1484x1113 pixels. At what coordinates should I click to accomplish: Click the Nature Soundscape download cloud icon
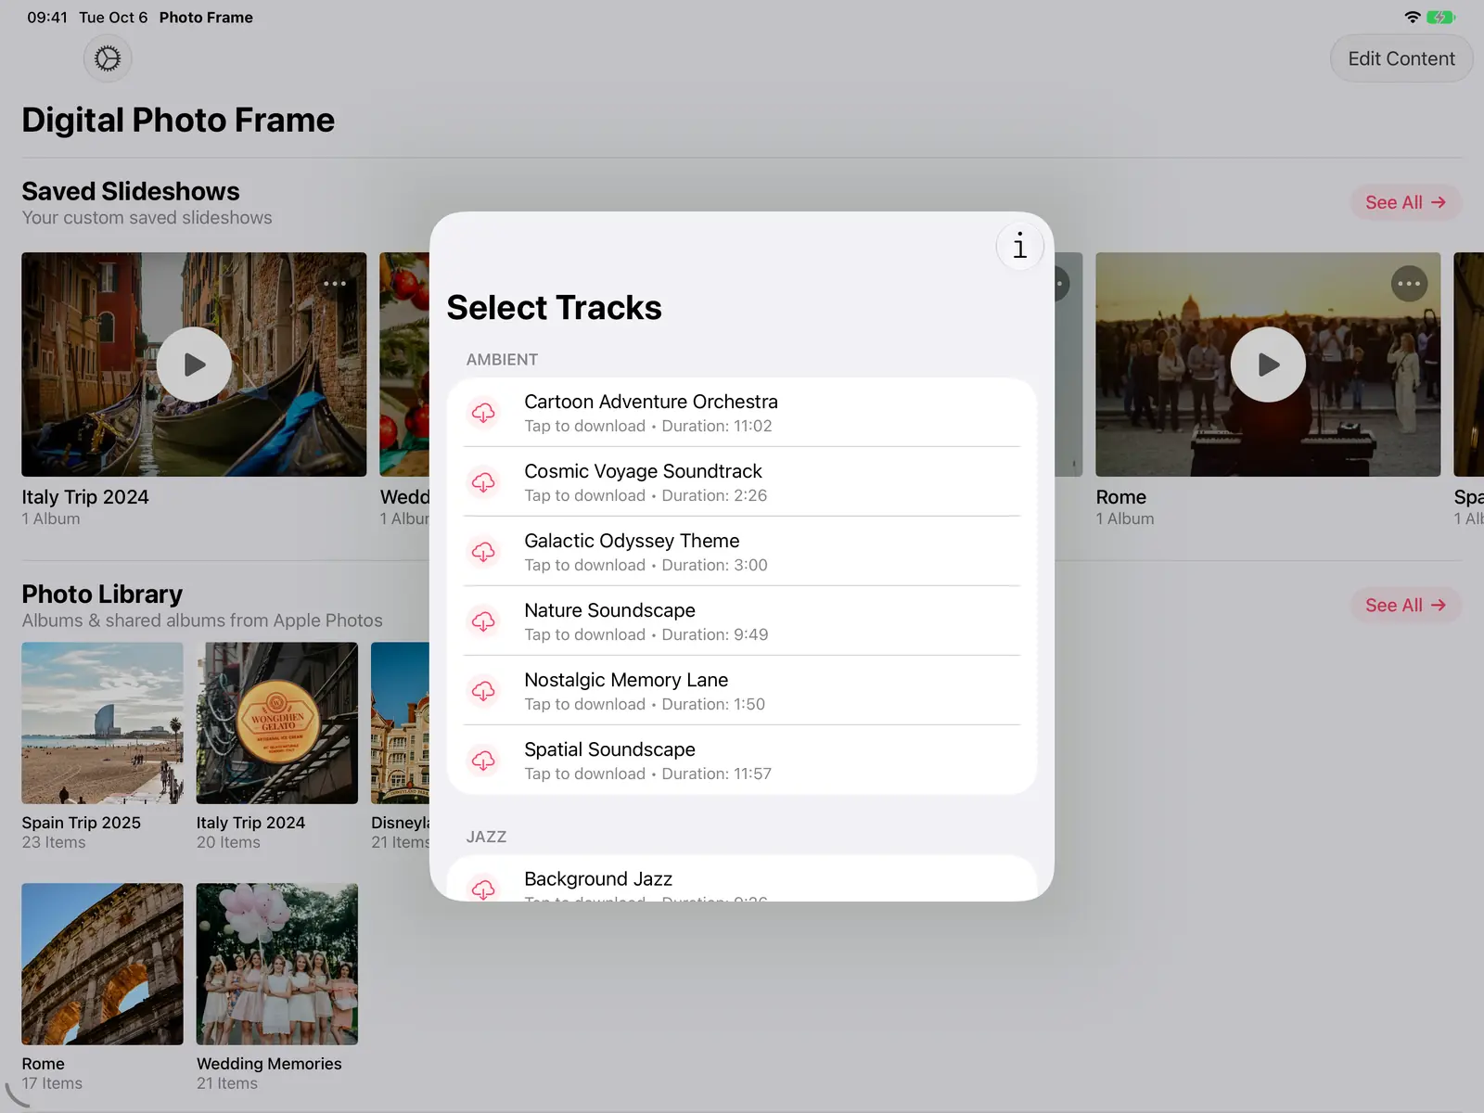[x=483, y=621]
